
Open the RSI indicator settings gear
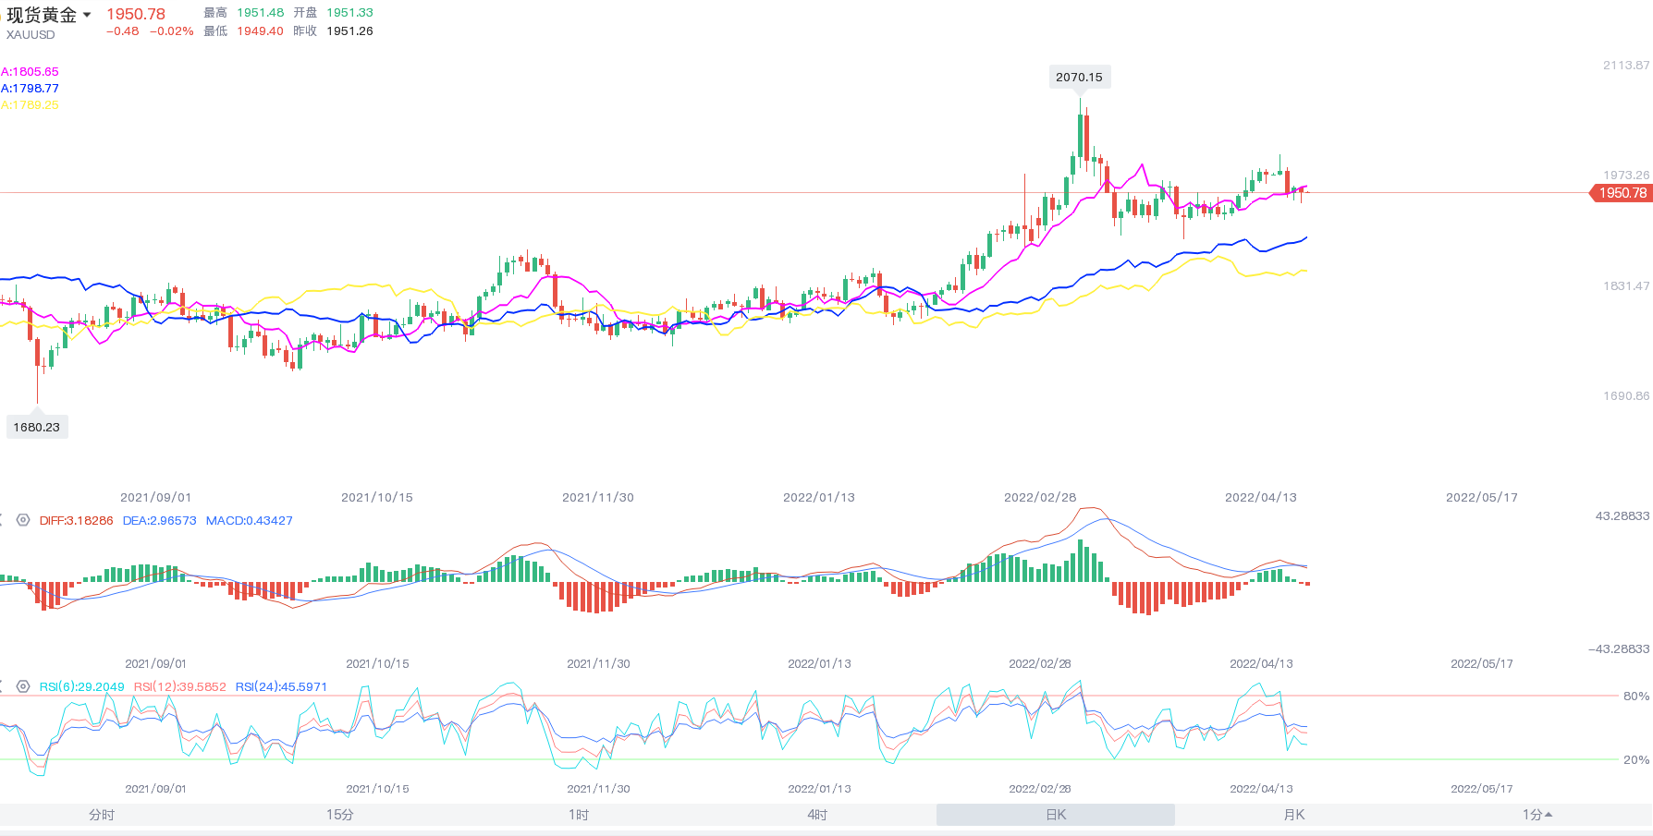[x=23, y=686]
